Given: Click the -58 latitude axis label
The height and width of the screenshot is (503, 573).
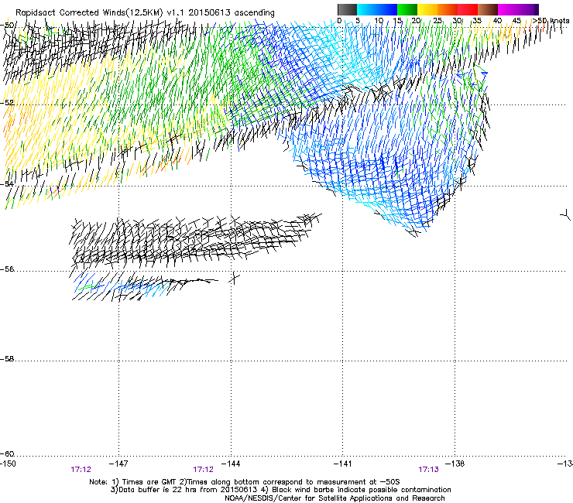Looking at the screenshot, I should pyautogui.click(x=7, y=359).
